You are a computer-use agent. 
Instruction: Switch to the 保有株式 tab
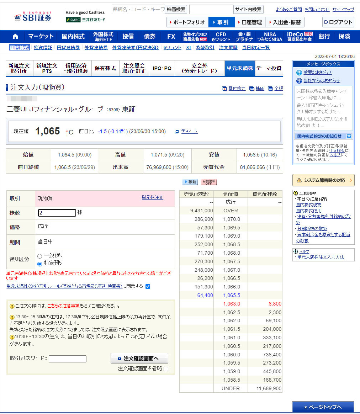105,68
